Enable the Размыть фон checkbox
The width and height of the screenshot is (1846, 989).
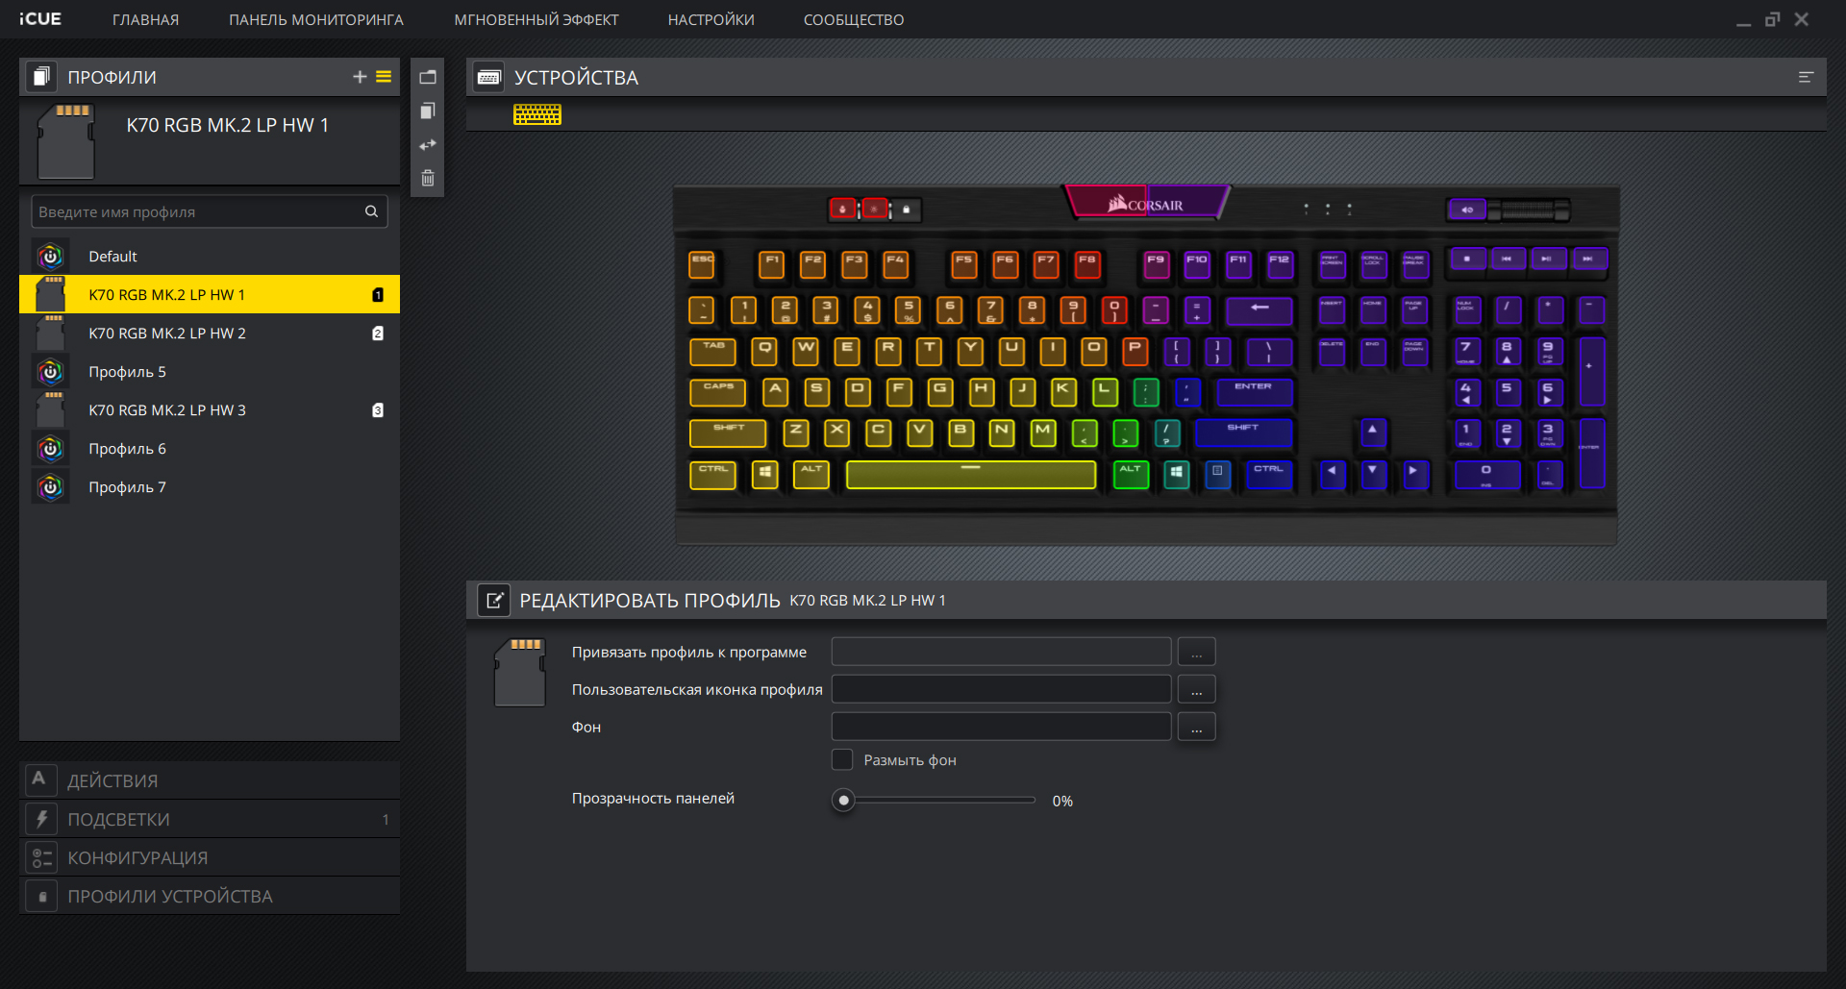(x=842, y=760)
